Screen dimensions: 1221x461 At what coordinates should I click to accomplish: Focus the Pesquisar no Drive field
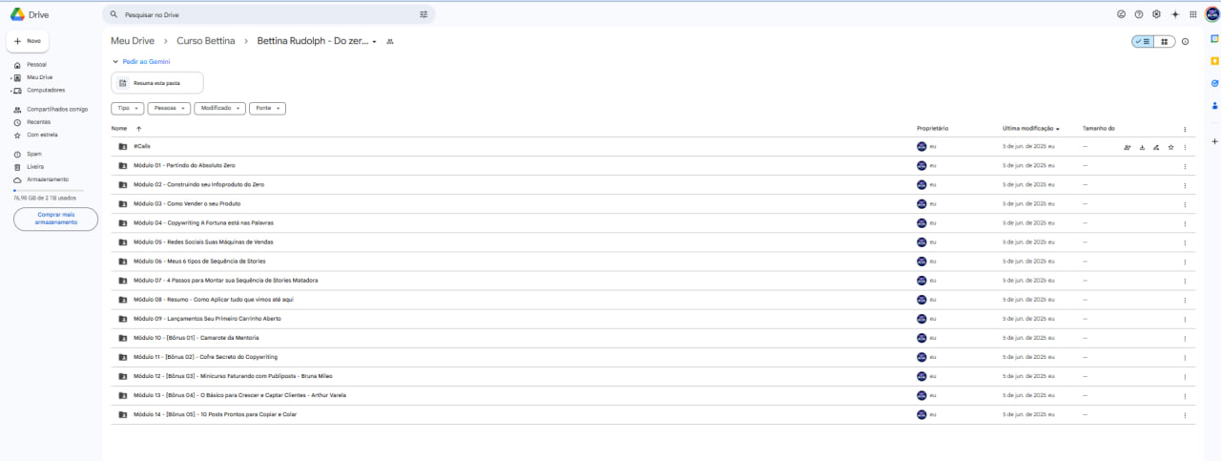269,14
